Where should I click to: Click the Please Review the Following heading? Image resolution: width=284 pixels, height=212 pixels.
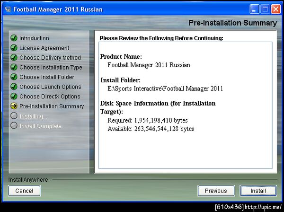(x=161, y=38)
